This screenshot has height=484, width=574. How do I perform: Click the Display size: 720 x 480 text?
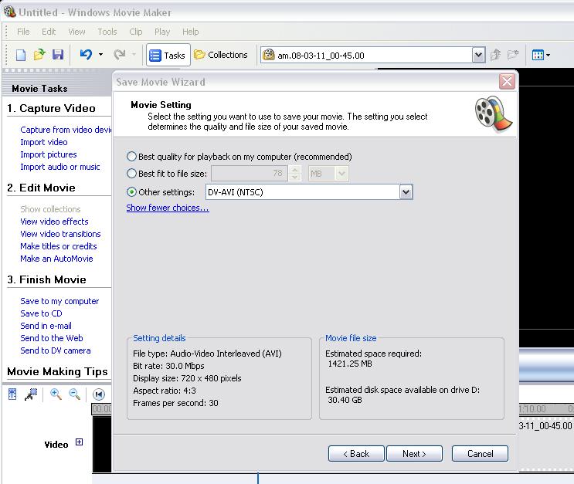187,378
